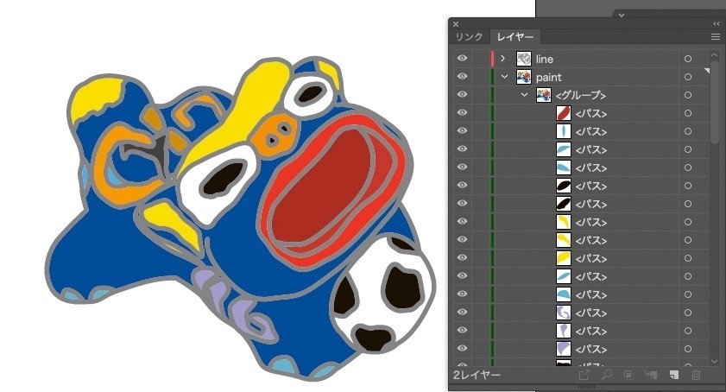Viewport: 726px width, 392px height.
Task: Switch to the リンク tab
Action: (x=469, y=36)
